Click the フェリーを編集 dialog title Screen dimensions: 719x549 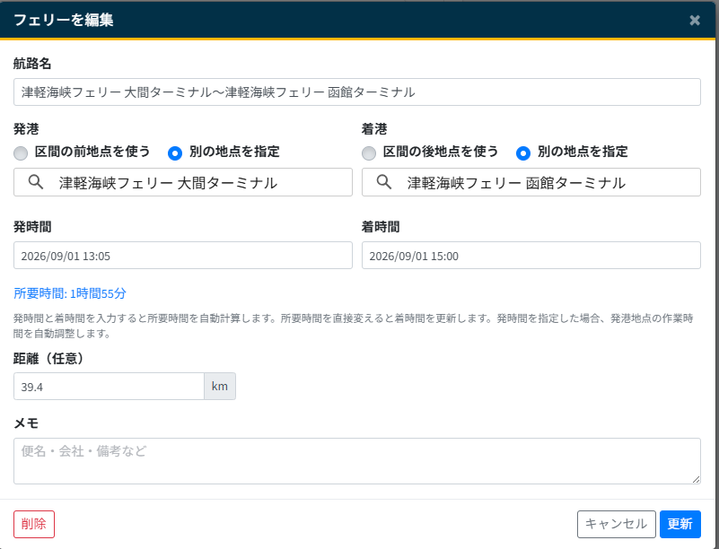[63, 20]
